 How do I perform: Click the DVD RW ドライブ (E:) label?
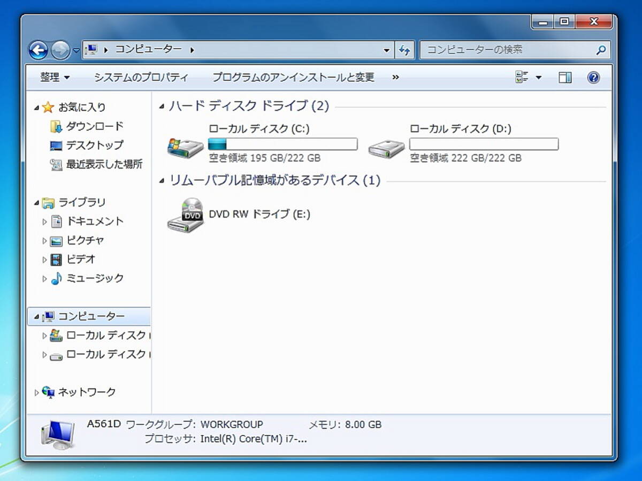[259, 214]
